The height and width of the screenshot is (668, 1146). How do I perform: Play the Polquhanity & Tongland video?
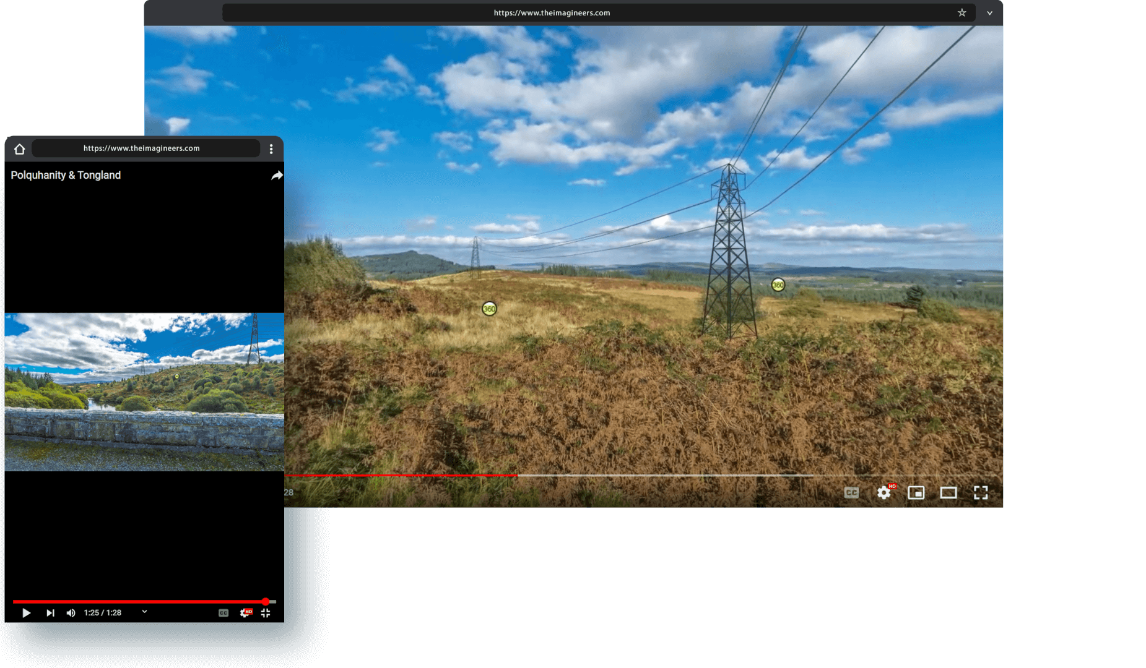(26, 613)
